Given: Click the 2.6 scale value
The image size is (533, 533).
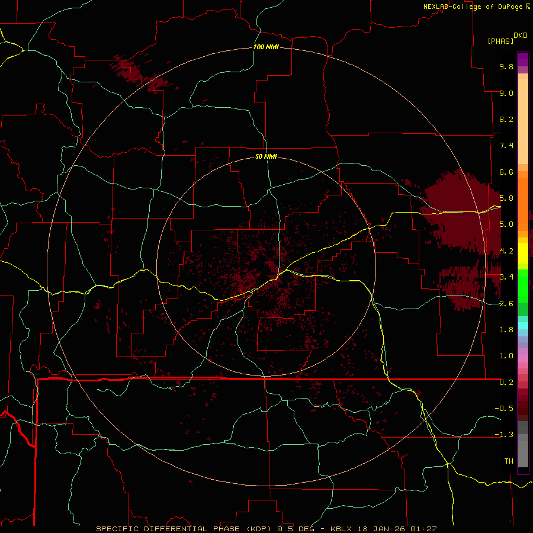Looking at the screenshot, I should tap(506, 304).
